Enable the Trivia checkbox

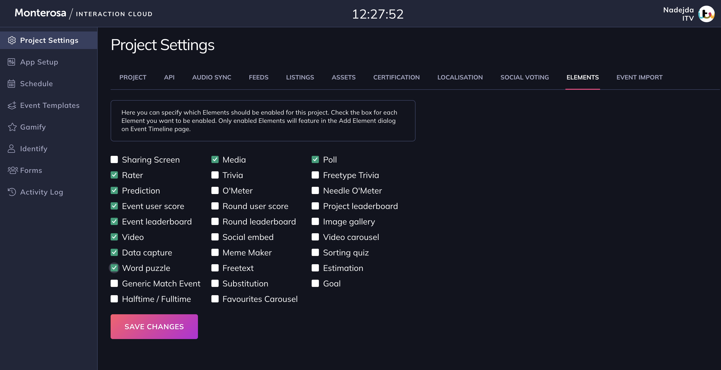[215, 175]
